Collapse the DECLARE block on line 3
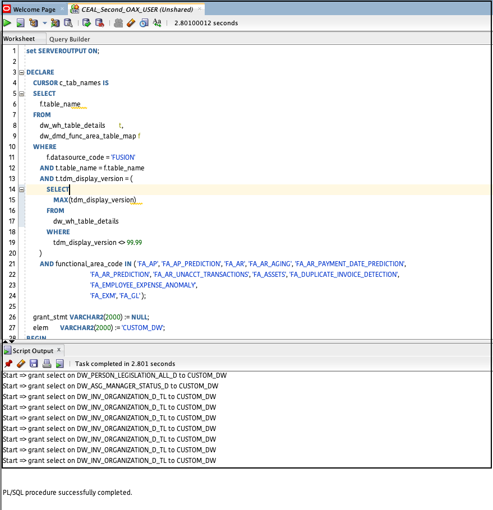 click(21, 72)
